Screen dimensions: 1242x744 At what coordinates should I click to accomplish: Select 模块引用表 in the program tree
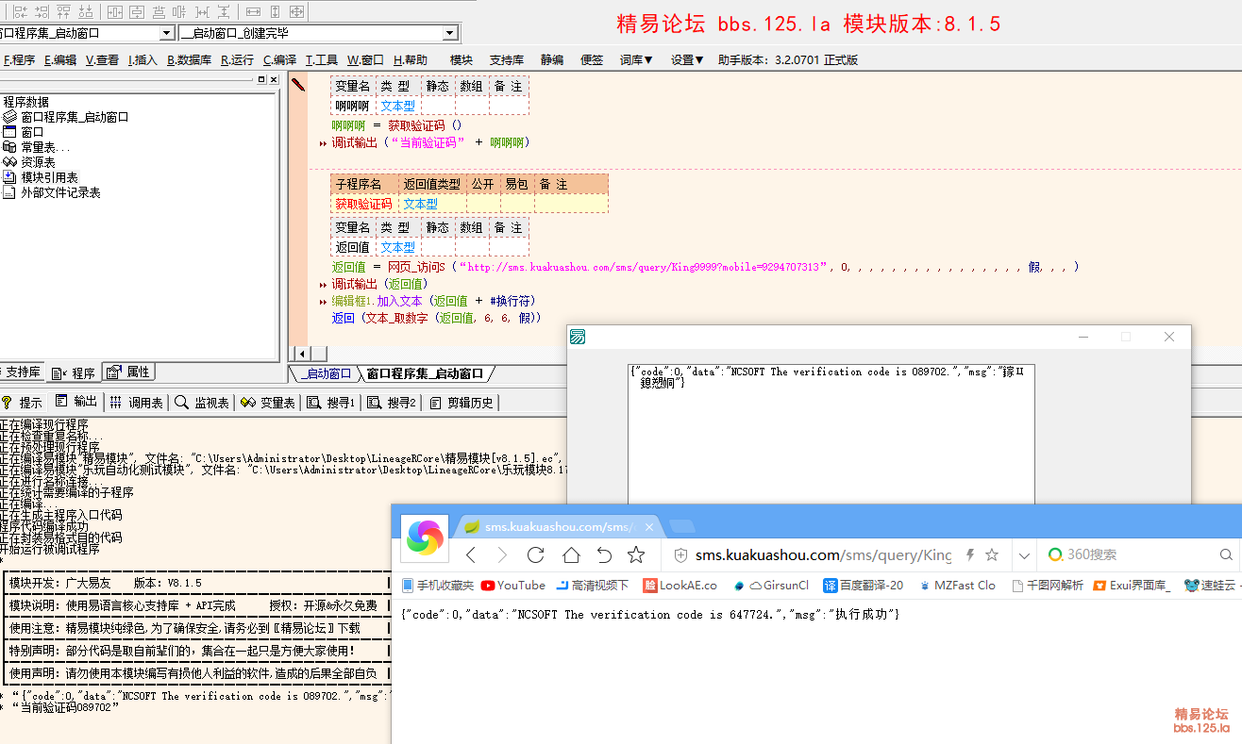tap(49, 177)
